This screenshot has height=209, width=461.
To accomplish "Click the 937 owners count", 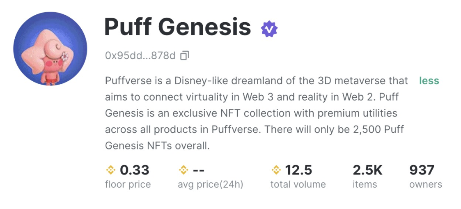I will click(x=422, y=170).
